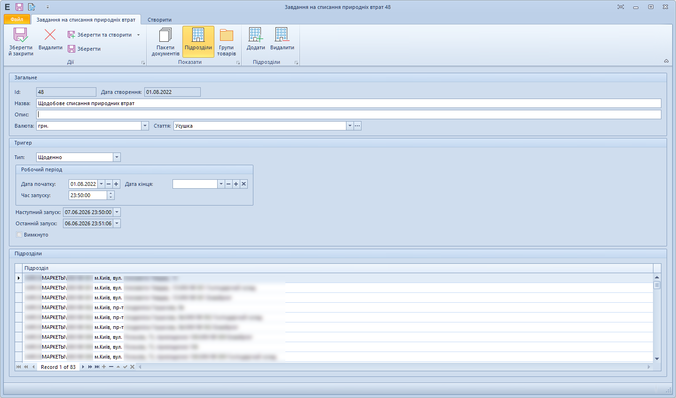Click navigator edit triangle icon
This screenshot has width=676, height=398.
point(118,367)
